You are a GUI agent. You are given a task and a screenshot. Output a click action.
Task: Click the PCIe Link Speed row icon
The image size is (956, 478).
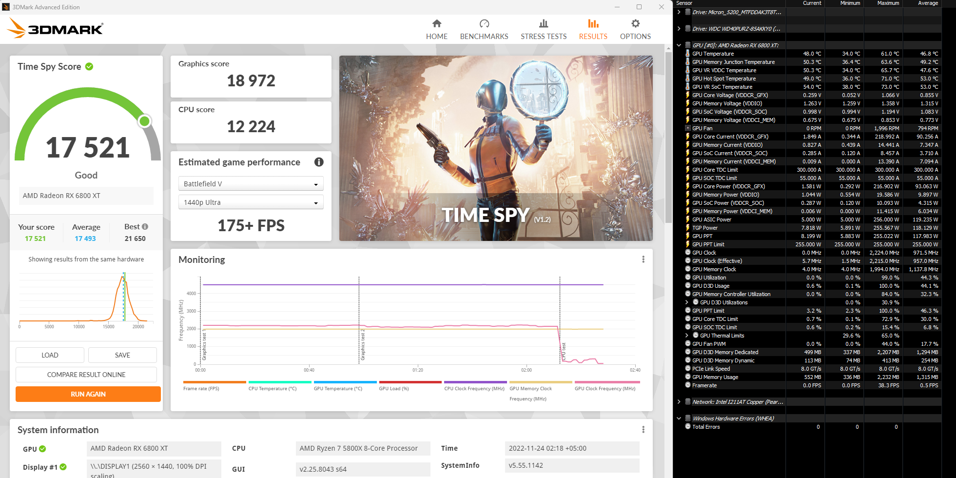[x=688, y=369]
